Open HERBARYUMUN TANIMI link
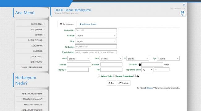This screenshot has width=201, height=111. [32, 94]
